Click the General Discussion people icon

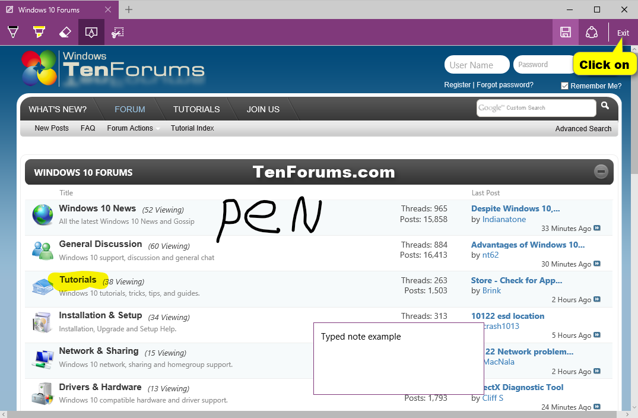[x=43, y=251]
